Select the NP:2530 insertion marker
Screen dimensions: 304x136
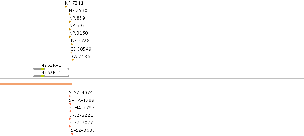click(70, 14)
